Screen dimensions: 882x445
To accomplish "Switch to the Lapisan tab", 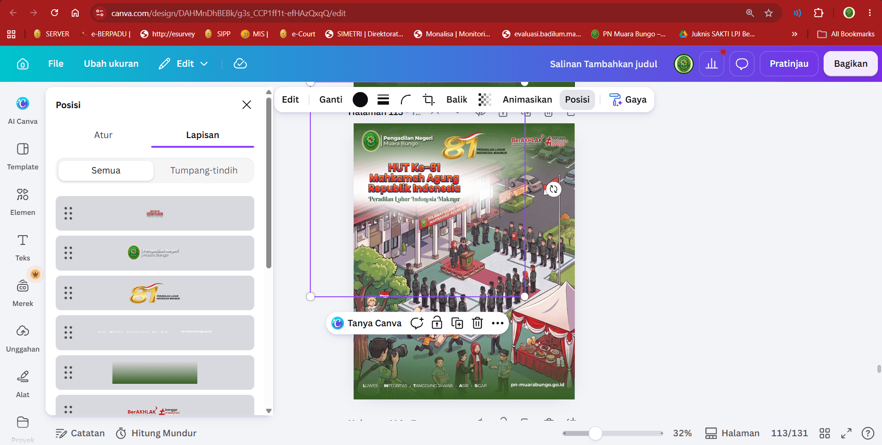I will 202,135.
